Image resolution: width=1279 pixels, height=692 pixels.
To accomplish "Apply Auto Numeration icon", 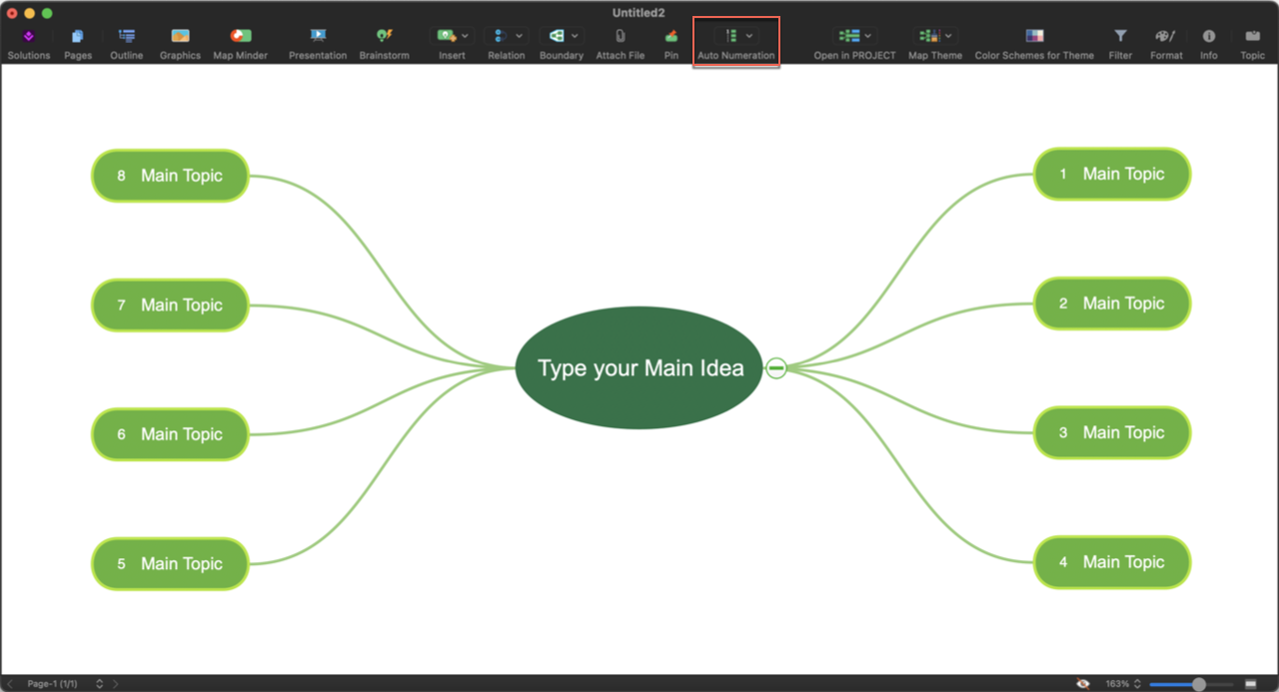I will pyautogui.click(x=731, y=35).
